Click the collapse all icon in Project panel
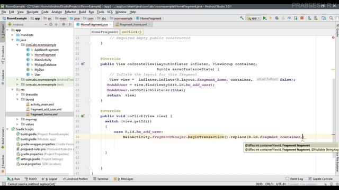The height and width of the screenshot is (190, 339). pyautogui.click(x=57, y=24)
